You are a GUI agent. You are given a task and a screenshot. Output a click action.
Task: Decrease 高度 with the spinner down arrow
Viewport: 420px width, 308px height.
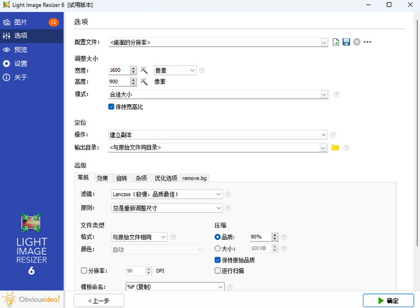click(x=133, y=84)
